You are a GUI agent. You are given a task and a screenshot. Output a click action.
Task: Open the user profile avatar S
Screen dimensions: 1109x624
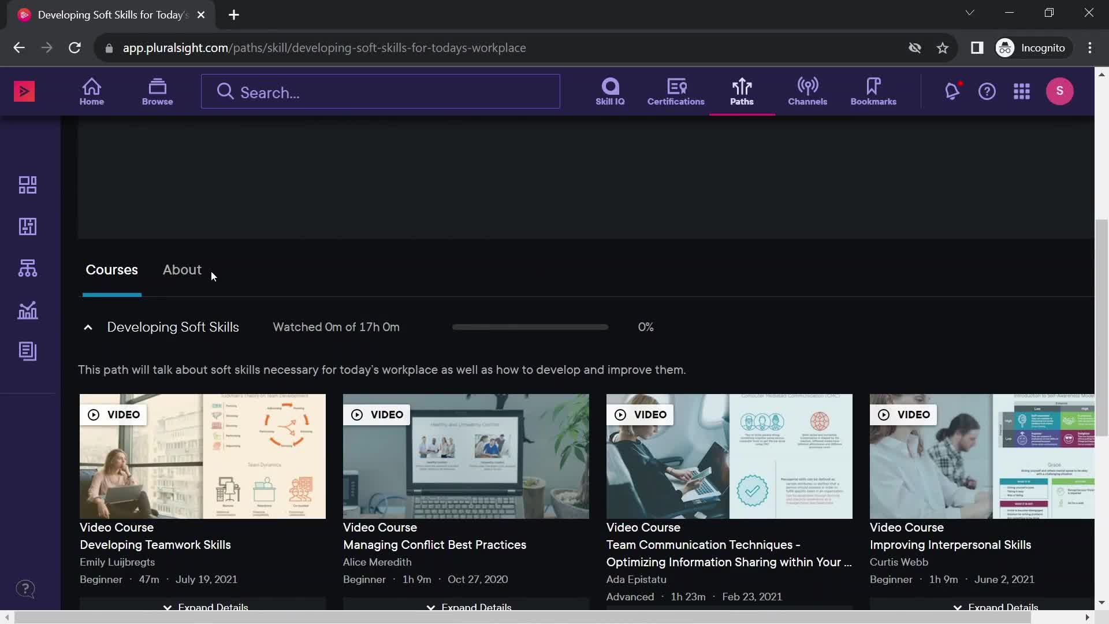tap(1060, 91)
